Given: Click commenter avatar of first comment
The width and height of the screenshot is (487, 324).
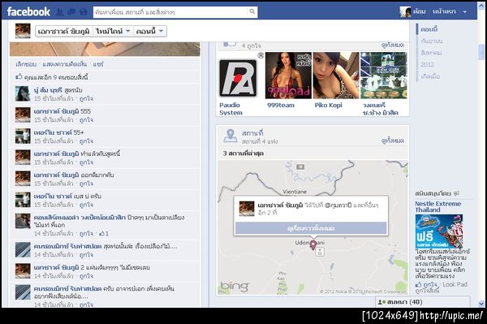Looking at the screenshot, I should [23, 93].
